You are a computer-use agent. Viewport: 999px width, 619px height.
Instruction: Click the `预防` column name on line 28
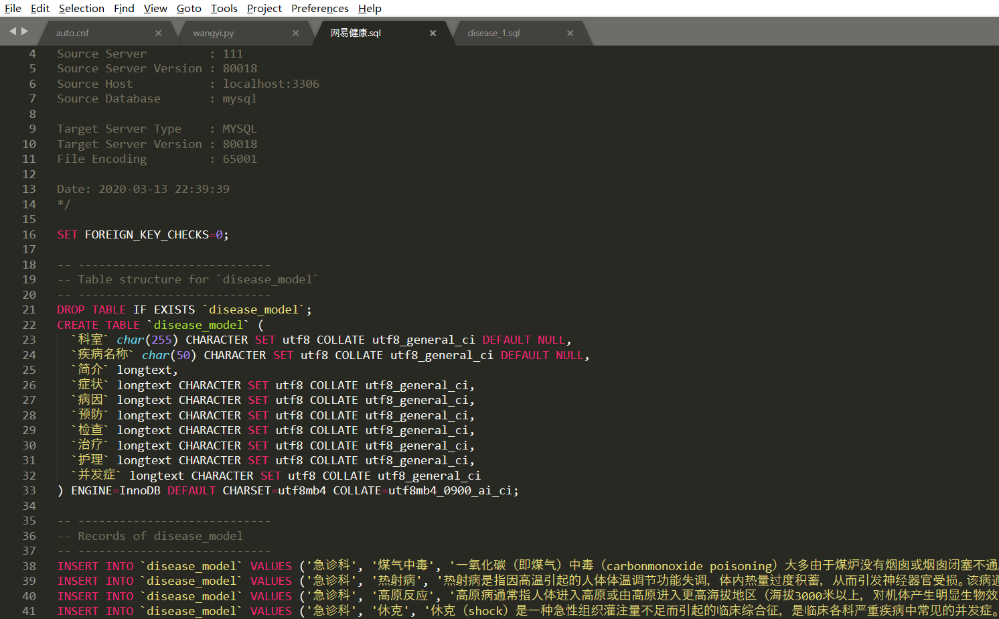click(90, 415)
